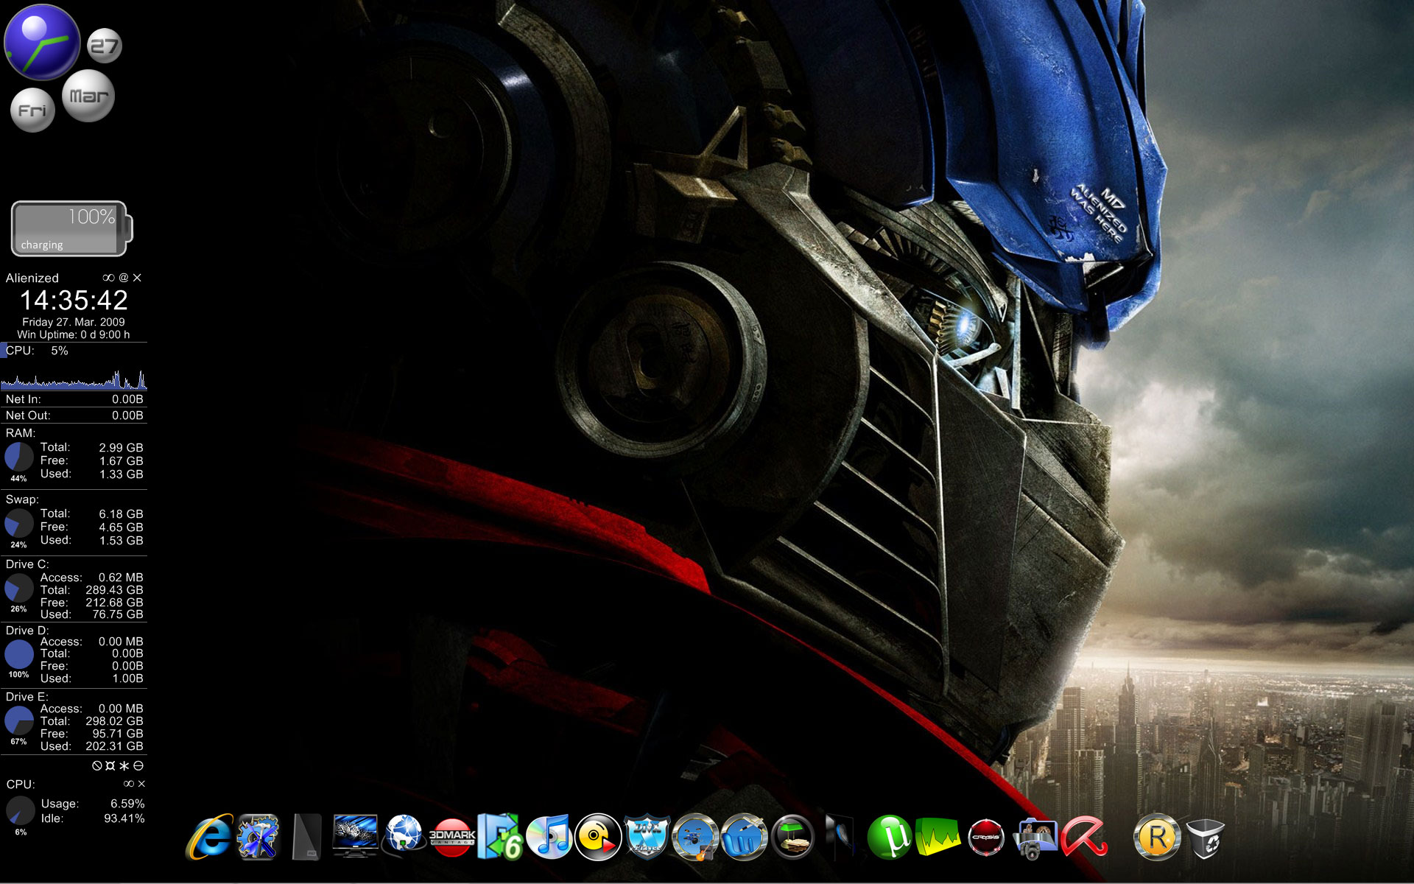Click the Drive E: label
1414x884 pixels.
27,697
